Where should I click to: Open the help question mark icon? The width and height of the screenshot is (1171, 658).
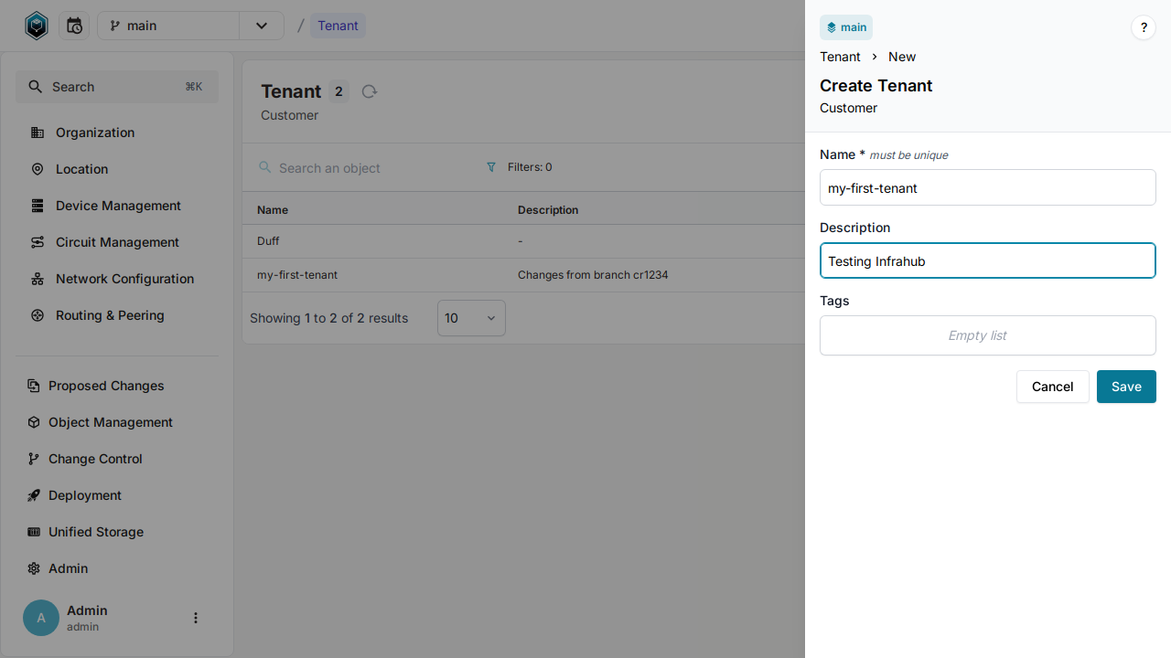(1143, 27)
